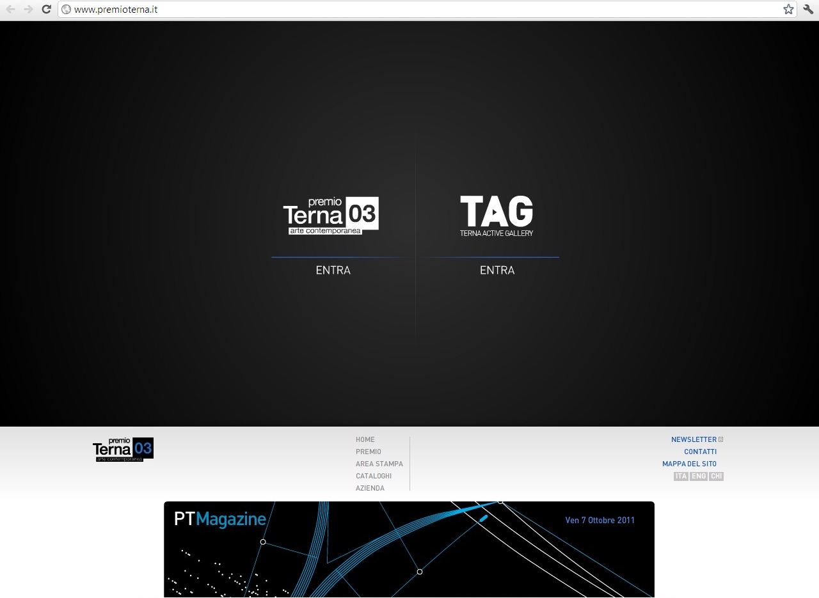This screenshot has height=598, width=819.
Task: Open the AZIENDA menu item
Action: pos(370,489)
